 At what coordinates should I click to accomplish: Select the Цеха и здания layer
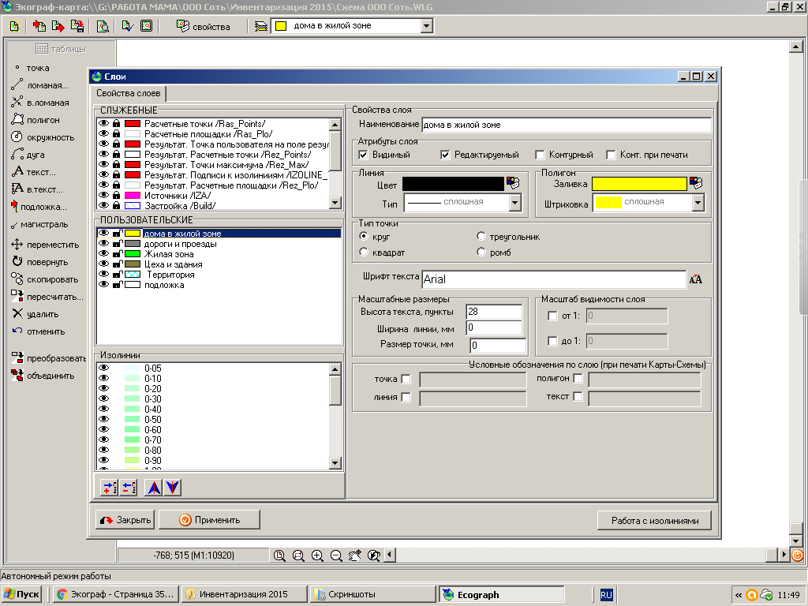point(173,264)
